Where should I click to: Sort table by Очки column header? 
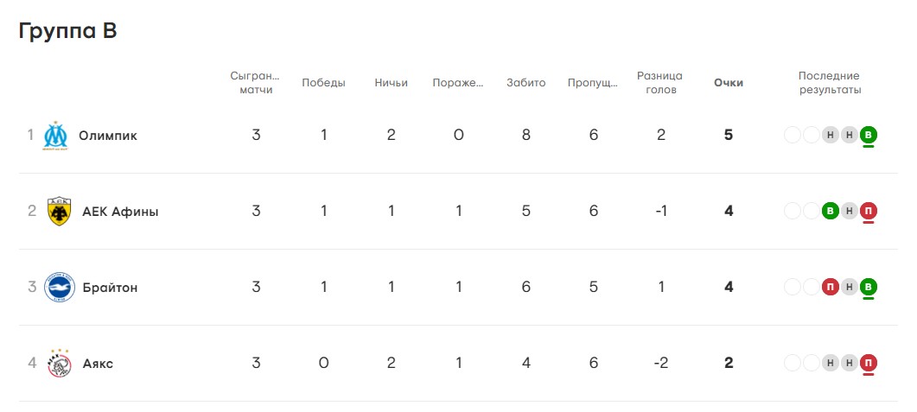729,83
